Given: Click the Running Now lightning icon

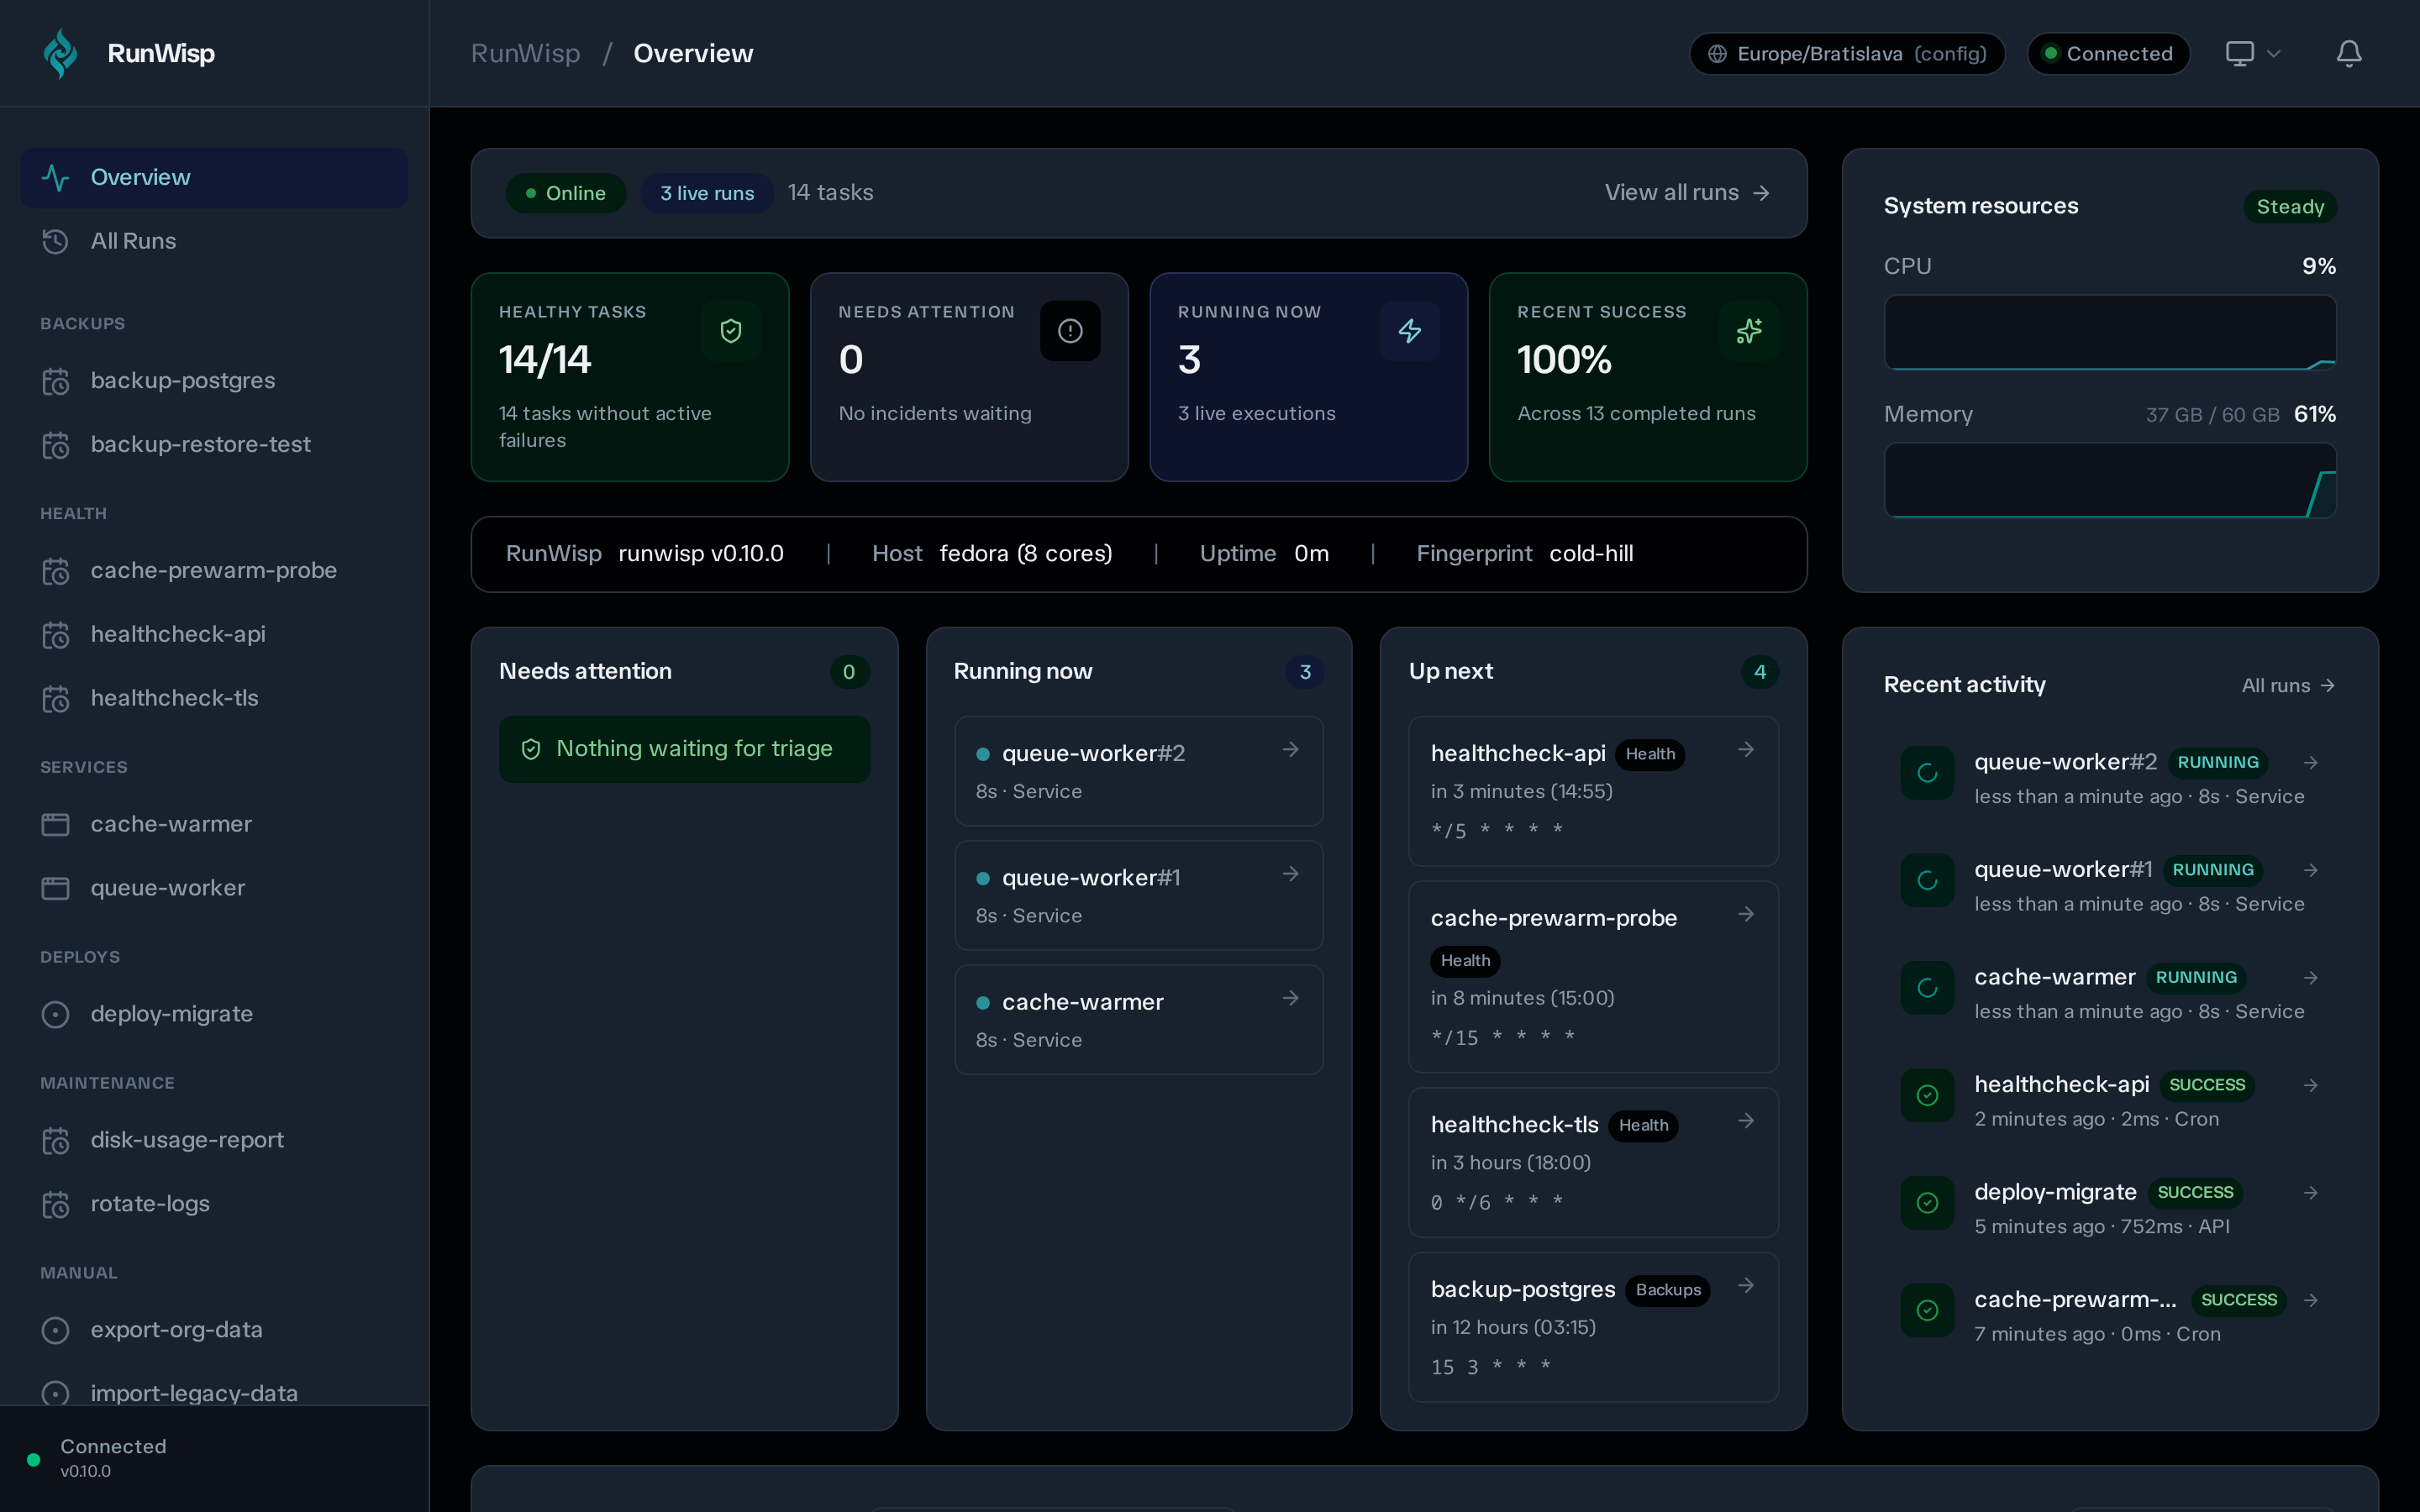Looking at the screenshot, I should coord(1410,331).
